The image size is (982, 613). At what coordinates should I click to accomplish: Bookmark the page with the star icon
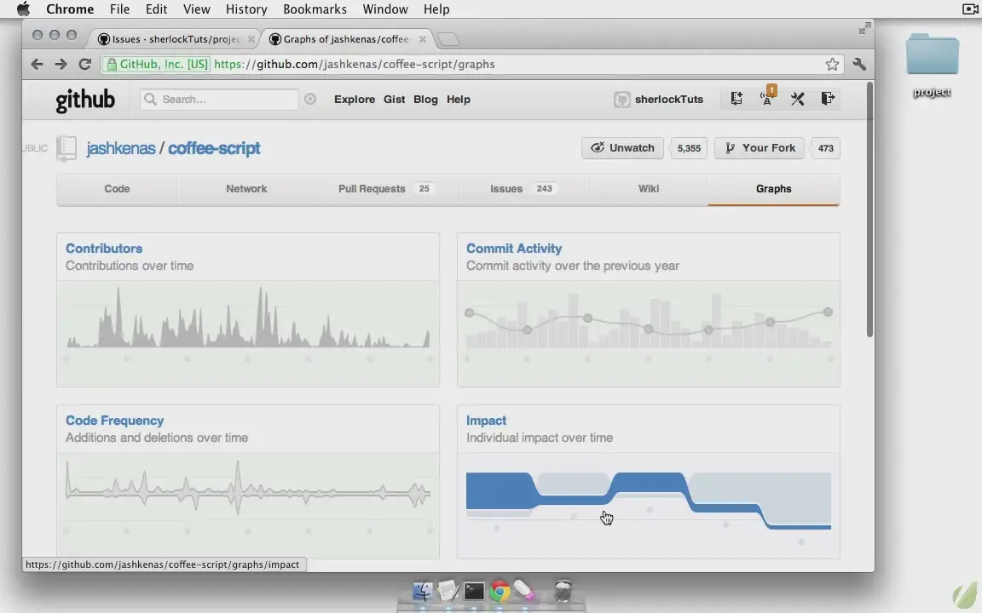click(832, 64)
